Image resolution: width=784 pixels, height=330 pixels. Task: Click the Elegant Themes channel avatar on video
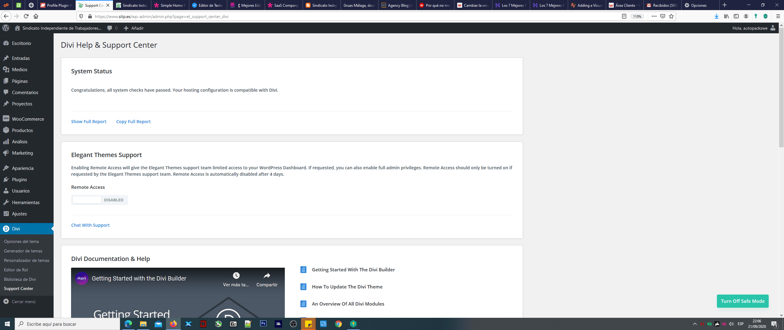(82, 278)
